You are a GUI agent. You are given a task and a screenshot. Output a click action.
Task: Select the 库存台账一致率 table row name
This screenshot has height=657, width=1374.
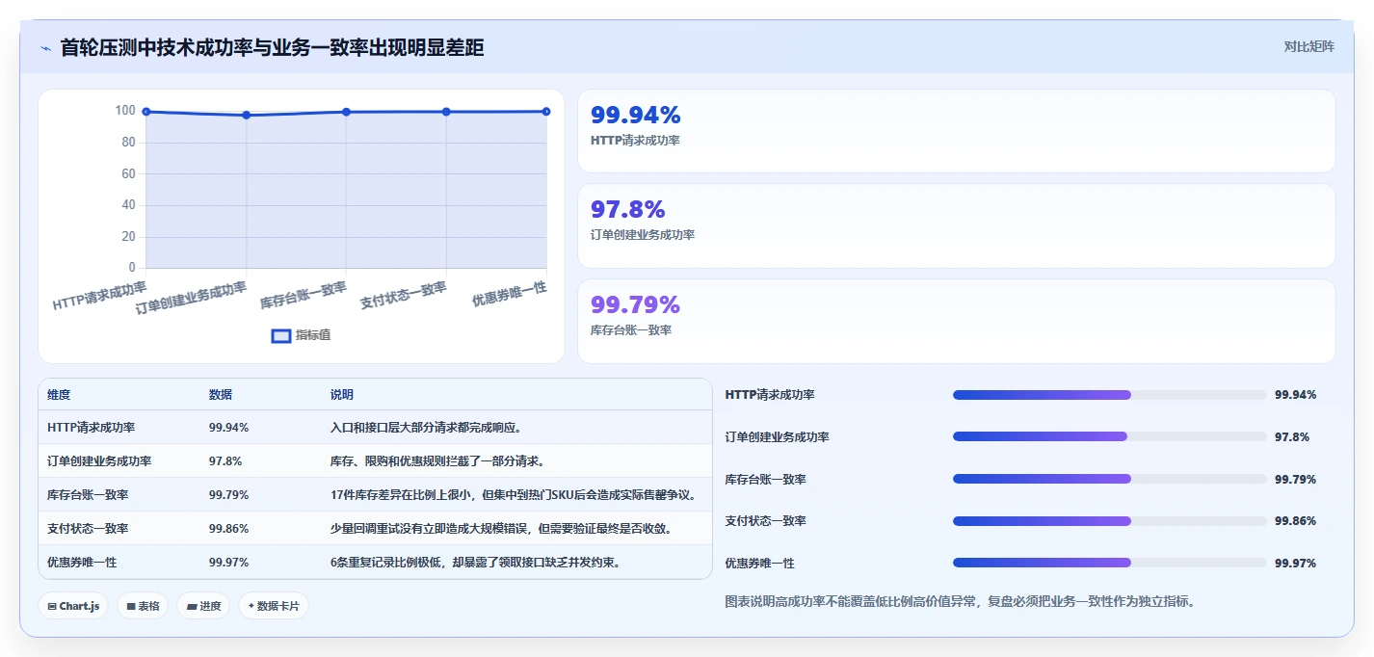point(88,495)
